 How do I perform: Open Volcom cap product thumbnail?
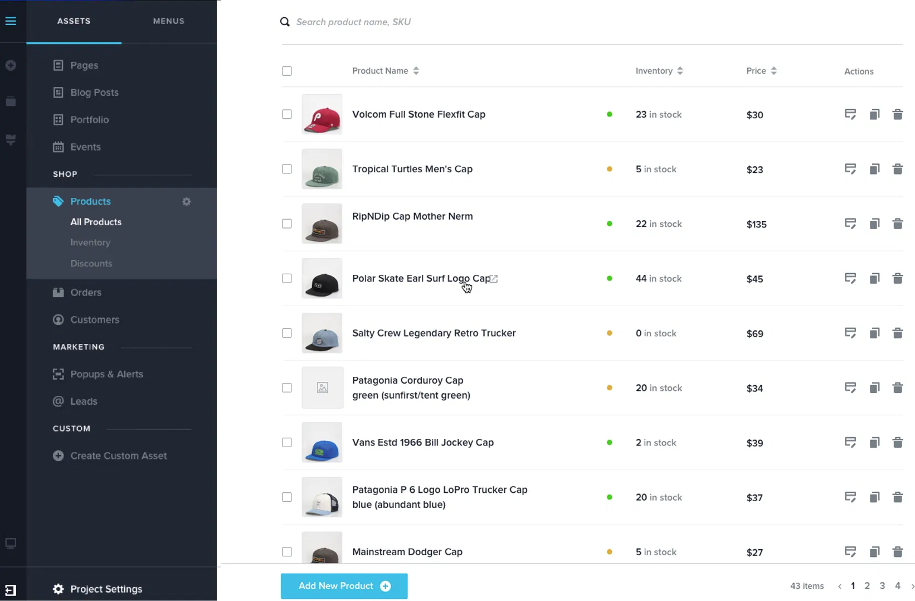(x=322, y=114)
